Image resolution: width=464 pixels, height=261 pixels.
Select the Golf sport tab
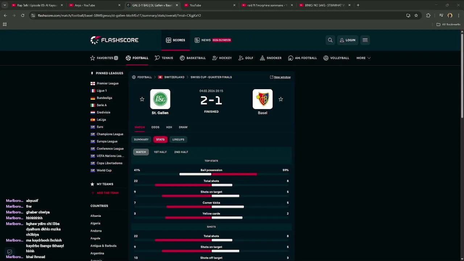pyautogui.click(x=246, y=58)
